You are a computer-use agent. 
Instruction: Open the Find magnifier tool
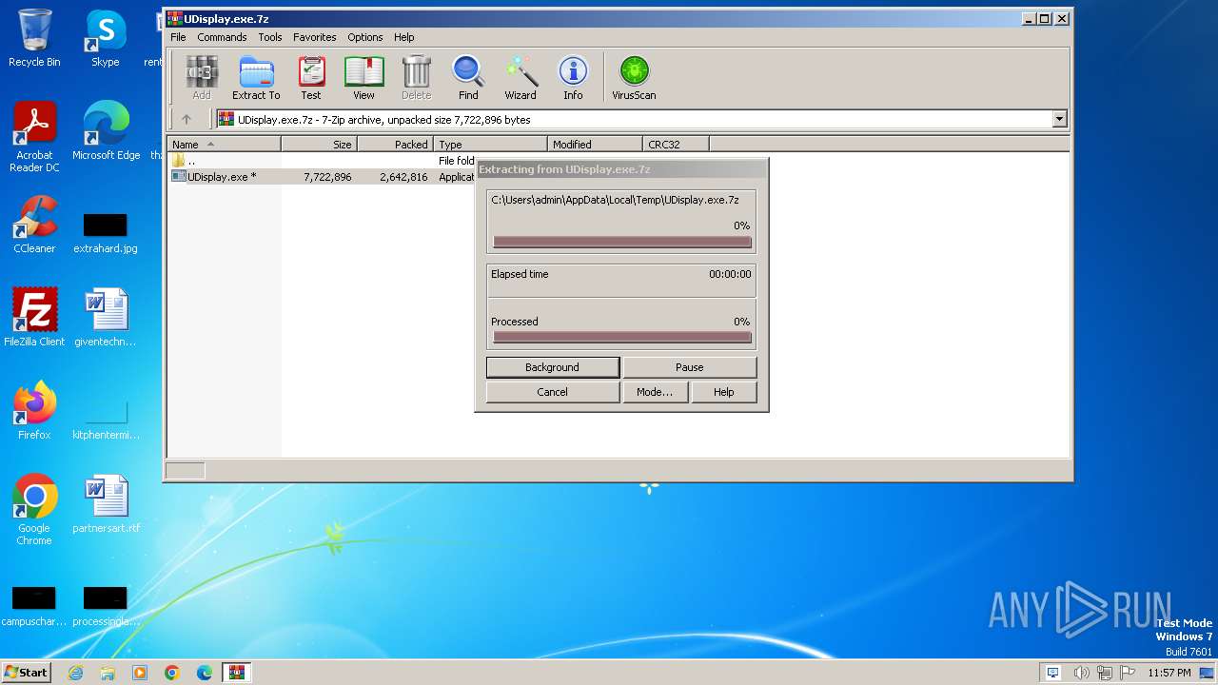coord(468,78)
